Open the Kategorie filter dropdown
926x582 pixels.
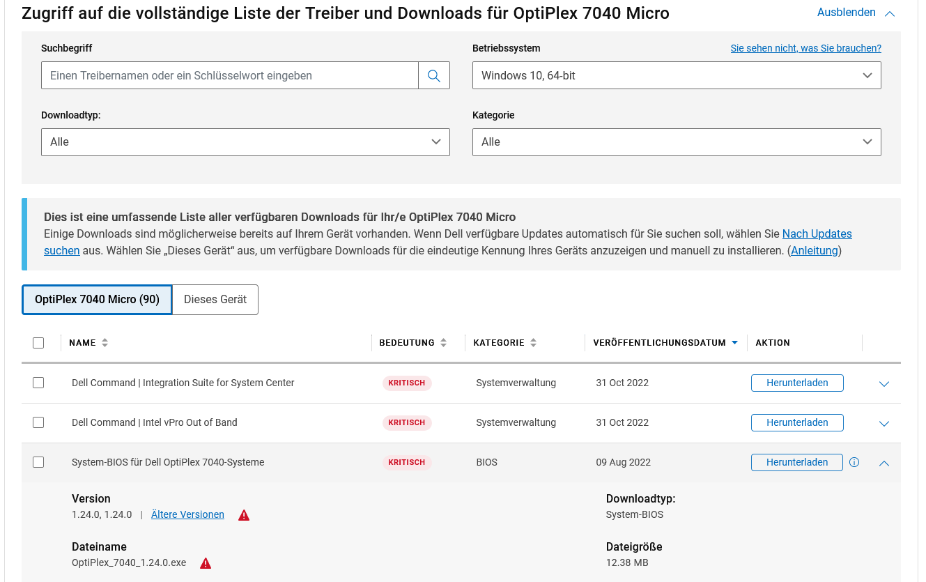[x=677, y=141]
